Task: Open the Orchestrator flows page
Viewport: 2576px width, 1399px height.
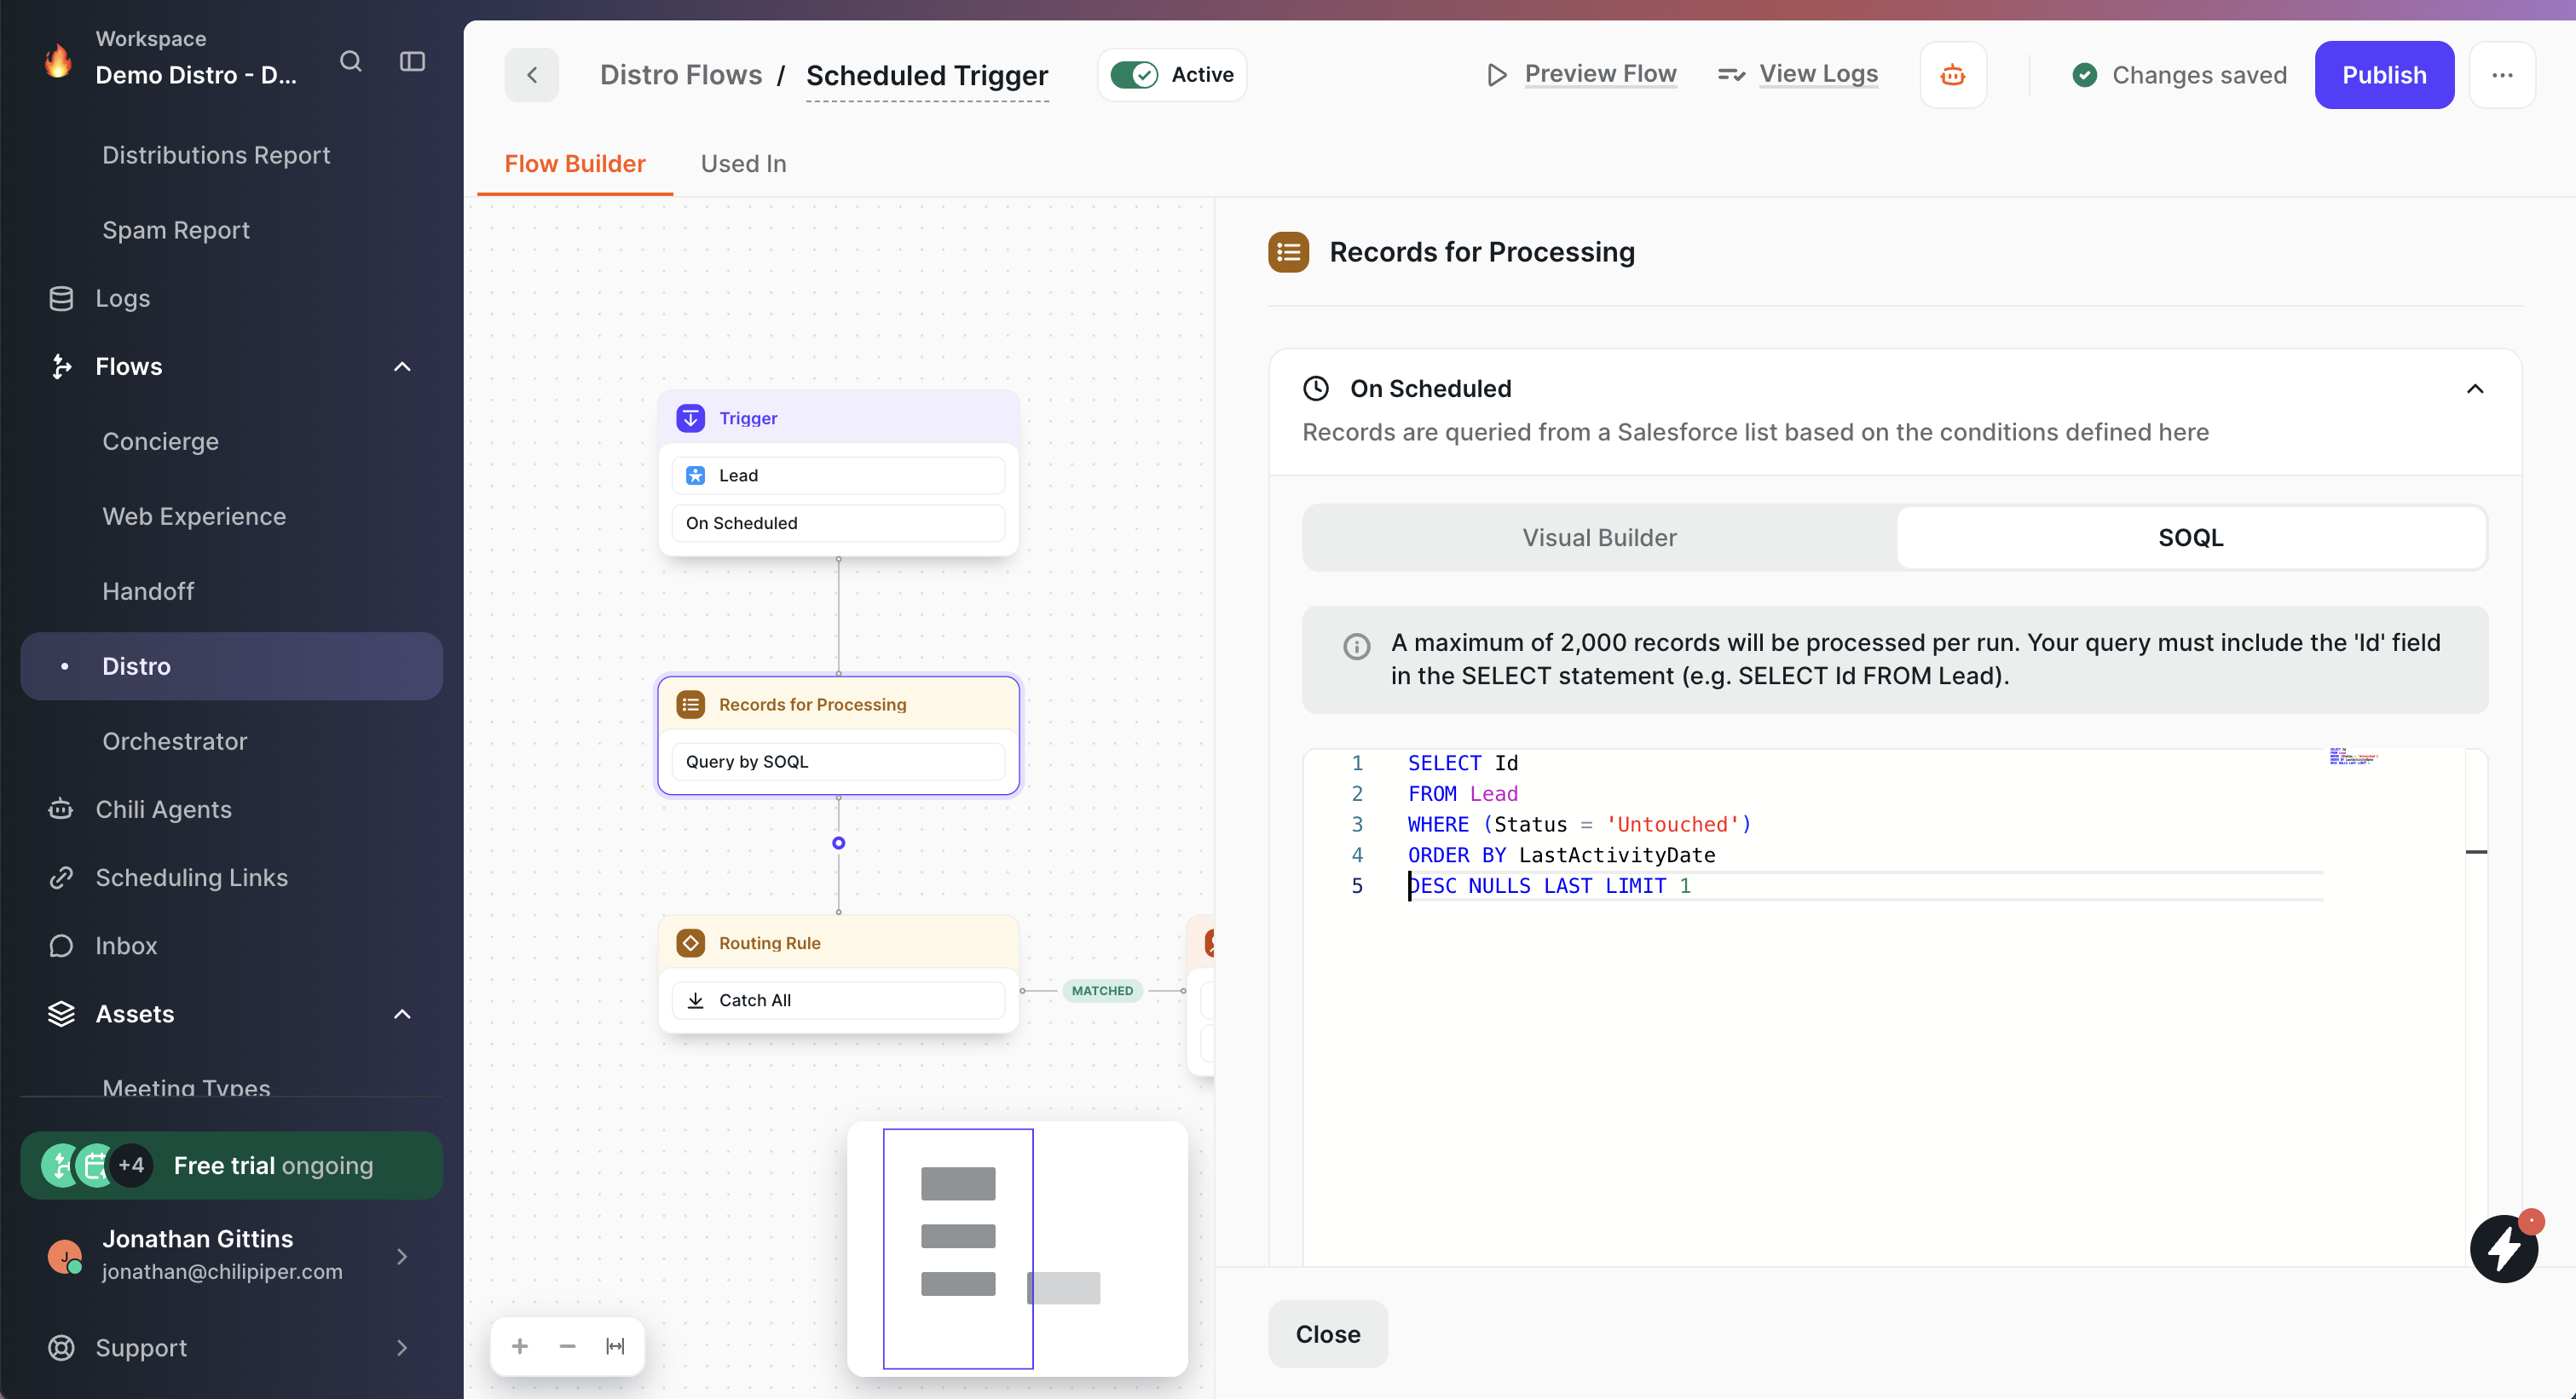Action: tap(175, 741)
